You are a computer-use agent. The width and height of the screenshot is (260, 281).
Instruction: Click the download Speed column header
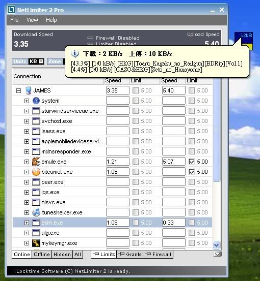pyautogui.click(x=113, y=80)
